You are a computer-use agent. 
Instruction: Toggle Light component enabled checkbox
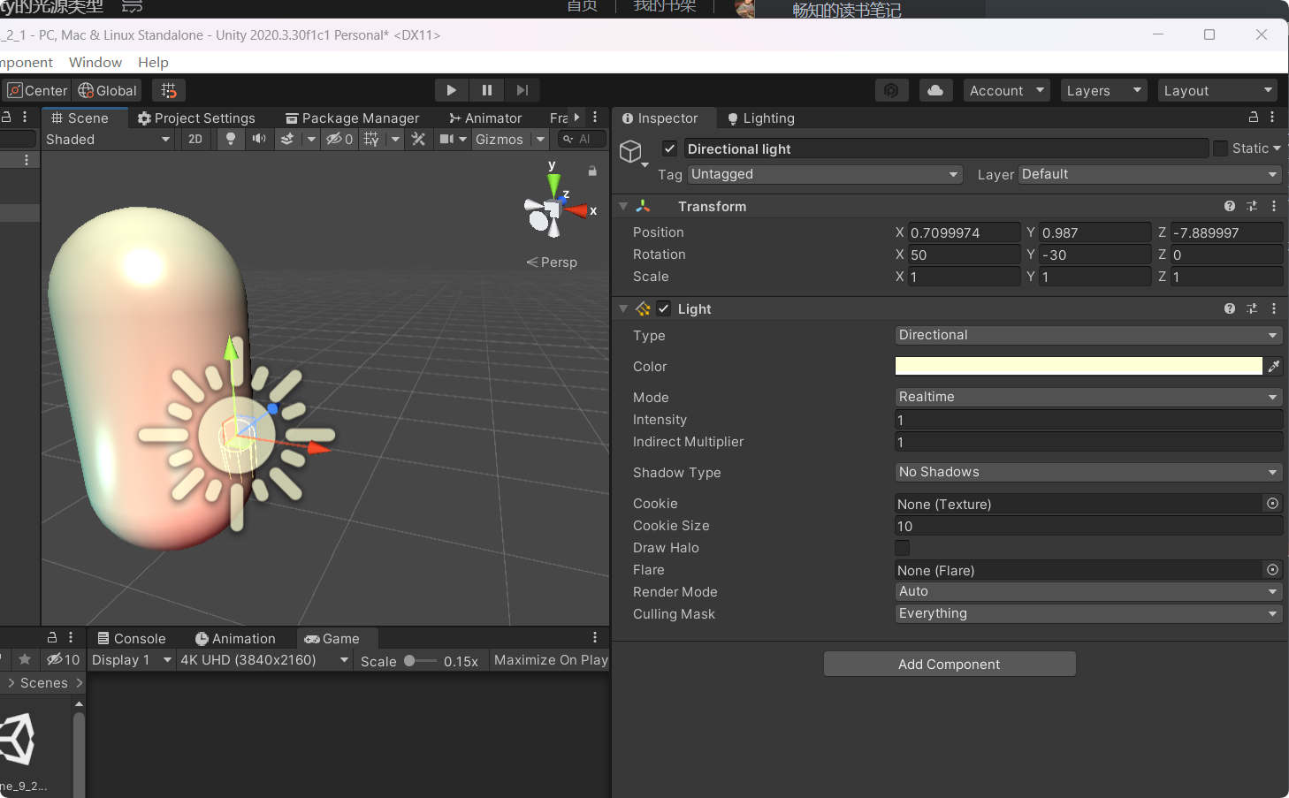pyautogui.click(x=664, y=308)
